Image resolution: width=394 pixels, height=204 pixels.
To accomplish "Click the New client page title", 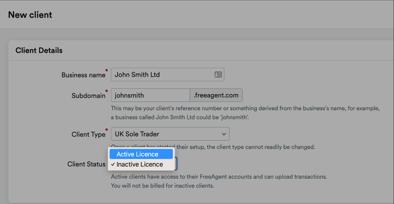I will click(x=30, y=15).
